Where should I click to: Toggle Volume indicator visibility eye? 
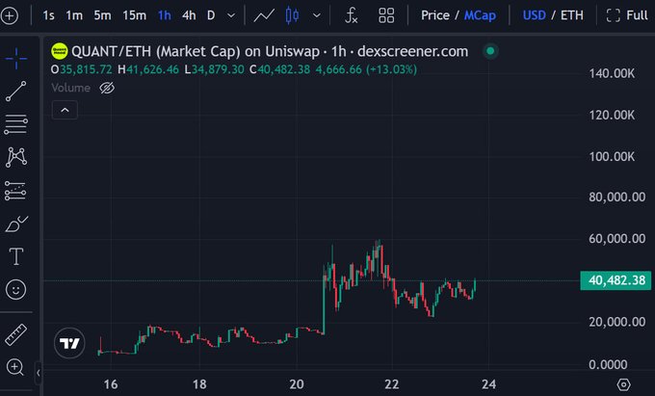107,88
